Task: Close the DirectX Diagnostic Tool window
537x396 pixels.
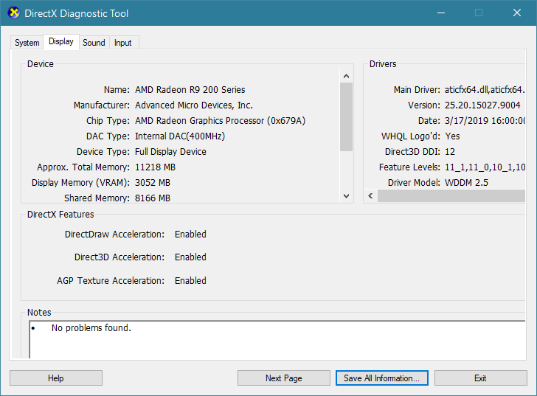Action: click(x=517, y=13)
